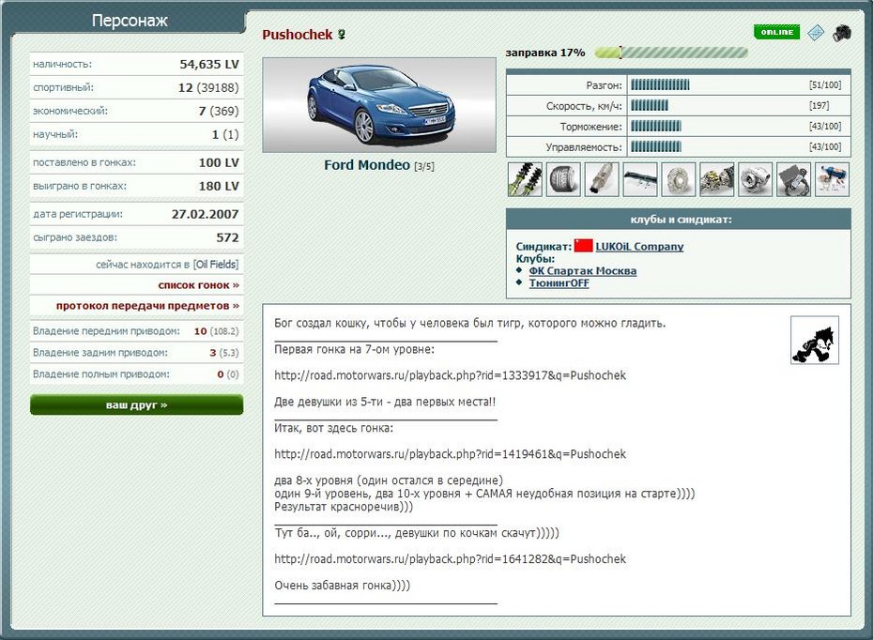Send message via the envelope icon
The image size is (873, 640).
[x=816, y=33]
